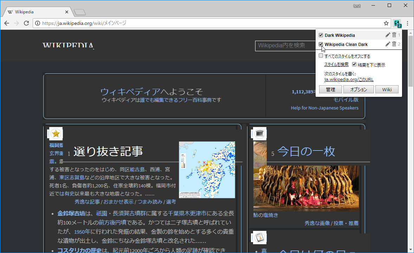Uncheck the Dark Wikipedia style

(x=321, y=35)
